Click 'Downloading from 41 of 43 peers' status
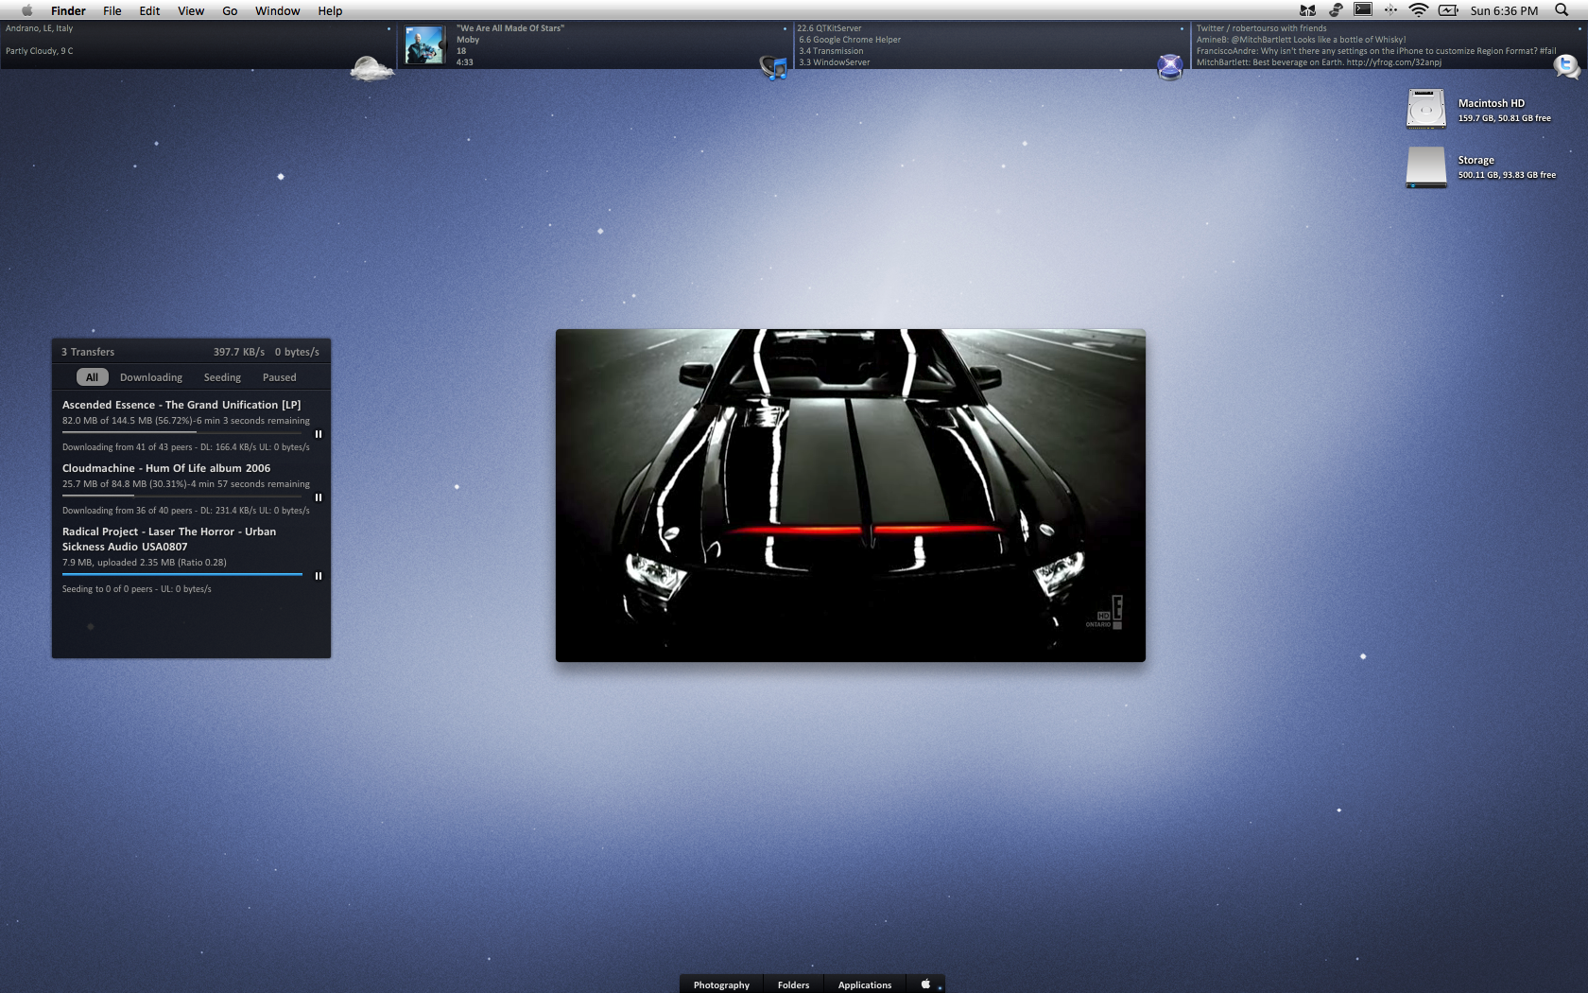The height and width of the screenshot is (993, 1588). (x=186, y=447)
